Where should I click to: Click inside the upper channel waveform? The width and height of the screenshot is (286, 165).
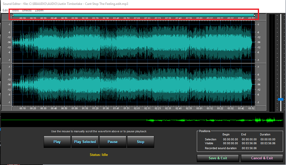(134, 42)
